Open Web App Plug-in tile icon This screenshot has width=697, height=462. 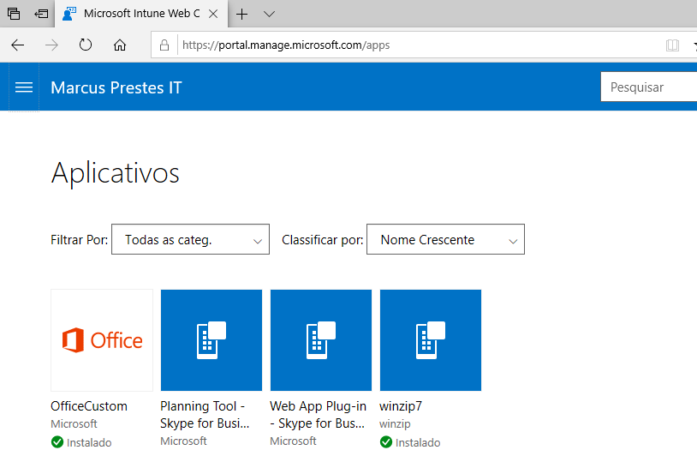[x=321, y=340]
